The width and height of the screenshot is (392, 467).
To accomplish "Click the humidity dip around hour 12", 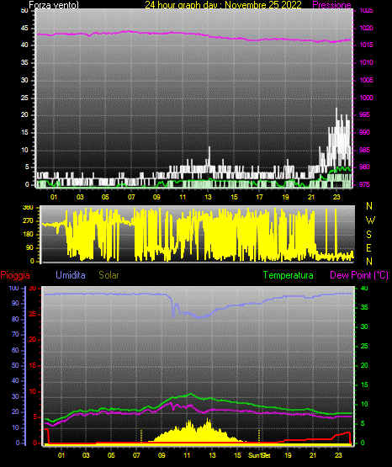I will [x=200, y=317].
